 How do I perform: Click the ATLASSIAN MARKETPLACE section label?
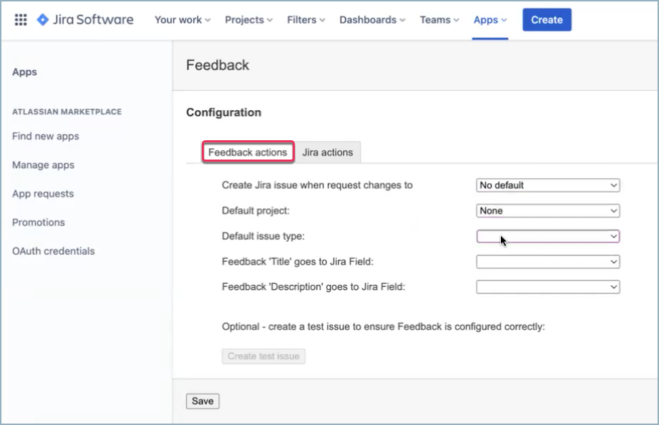[x=67, y=112]
